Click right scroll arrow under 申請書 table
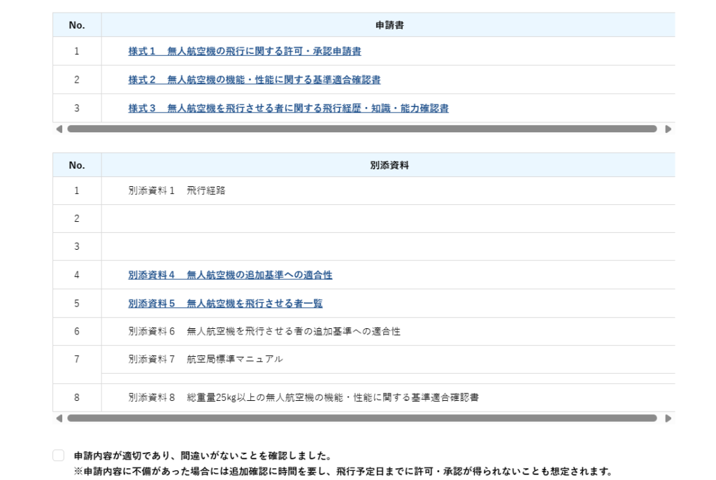 click(x=667, y=129)
